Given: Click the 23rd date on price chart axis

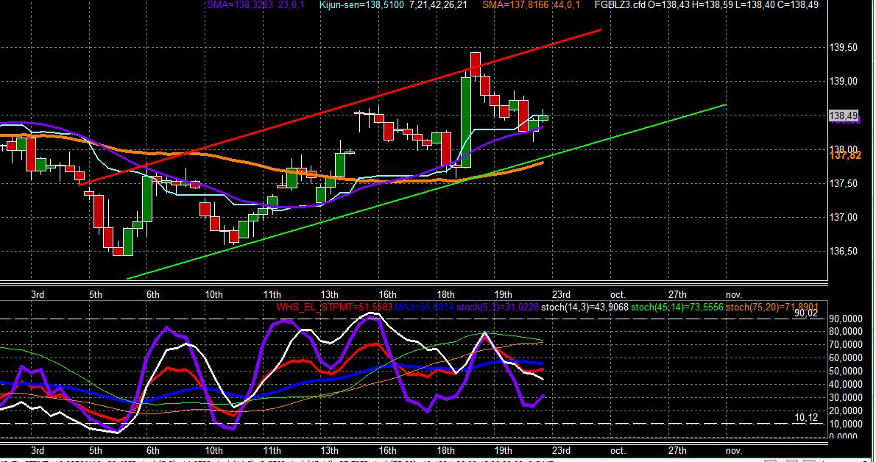Looking at the screenshot, I should point(561,294).
